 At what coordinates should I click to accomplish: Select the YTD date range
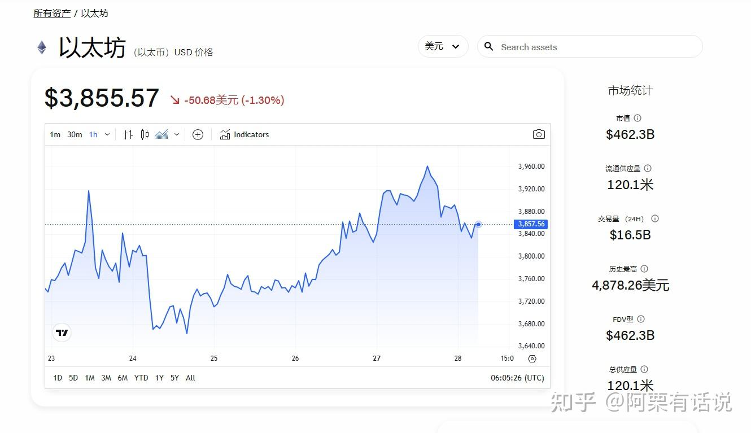[141, 378]
